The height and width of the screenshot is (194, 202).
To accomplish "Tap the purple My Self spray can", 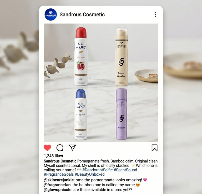I will (122, 114).
